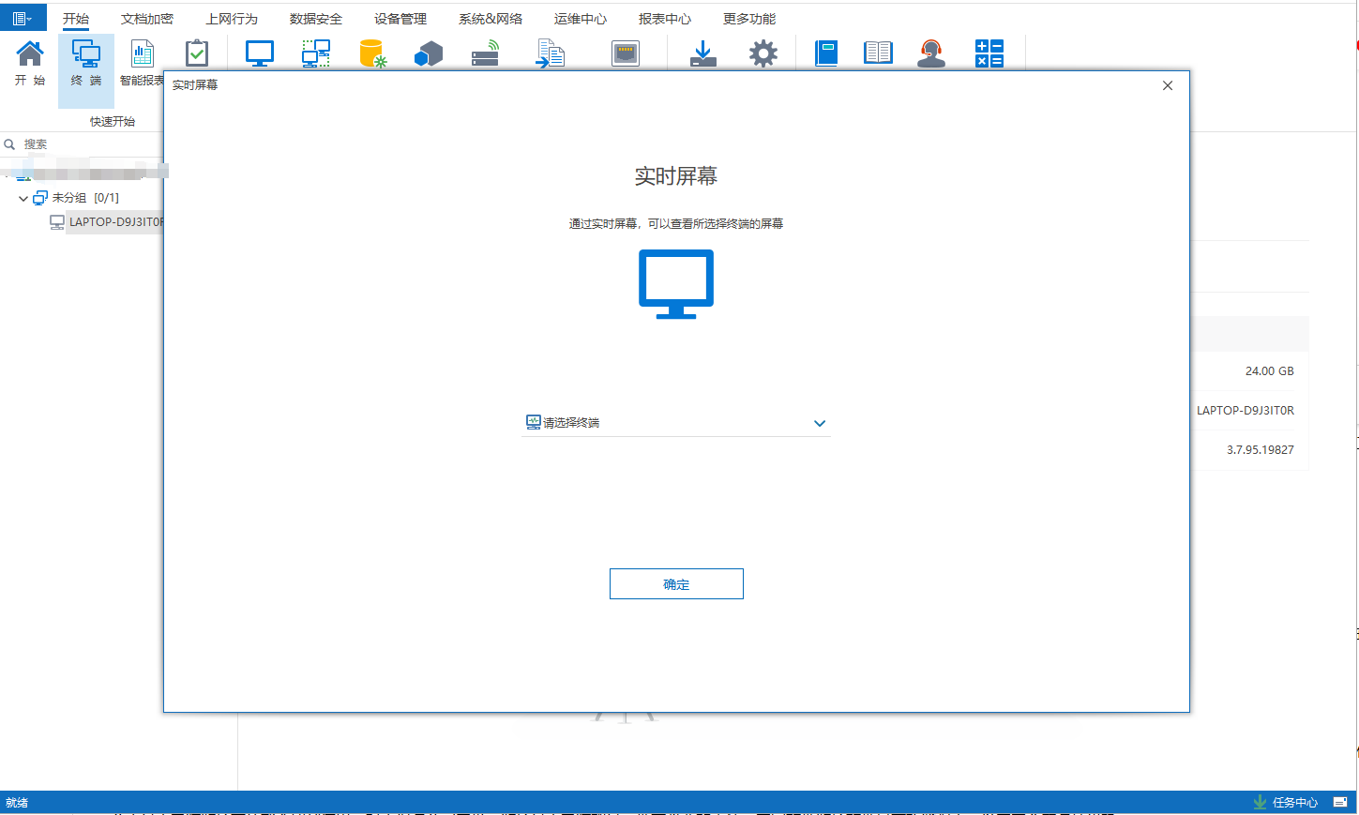Screen dimensions: 1359x815
Task: Open the gear settings toolbar icon
Action: coord(763,53)
